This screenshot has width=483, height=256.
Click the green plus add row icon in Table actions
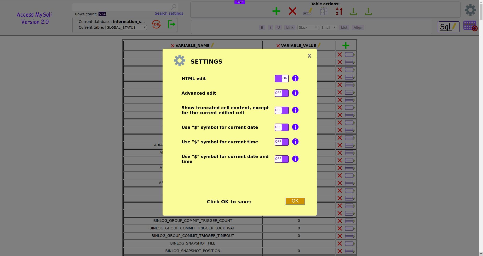point(276,11)
